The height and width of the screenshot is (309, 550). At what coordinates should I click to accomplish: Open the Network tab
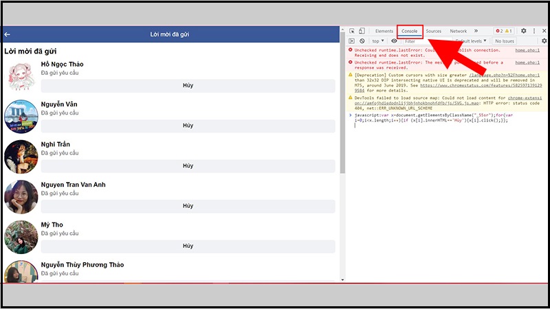coord(458,31)
